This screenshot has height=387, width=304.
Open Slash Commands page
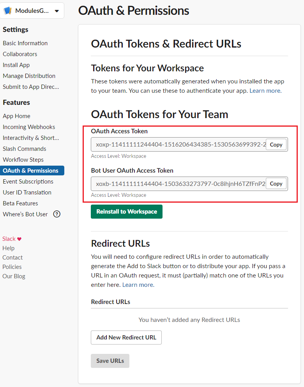pos(25,149)
